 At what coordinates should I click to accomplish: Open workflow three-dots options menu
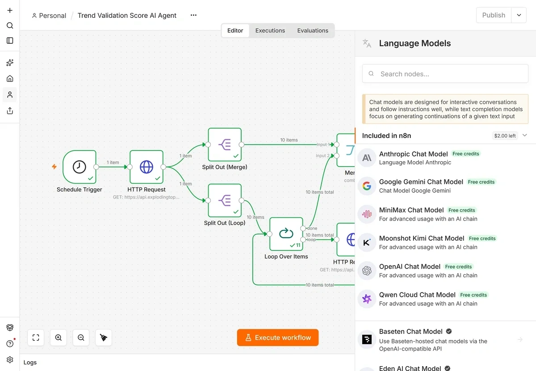[193, 15]
